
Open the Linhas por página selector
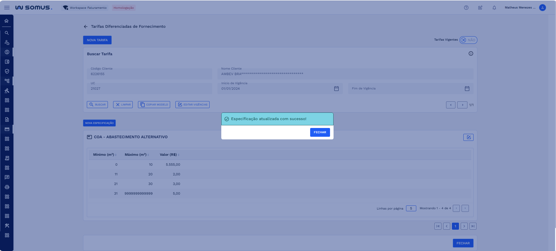411,208
